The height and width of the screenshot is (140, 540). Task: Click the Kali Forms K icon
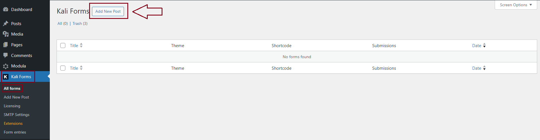6,77
